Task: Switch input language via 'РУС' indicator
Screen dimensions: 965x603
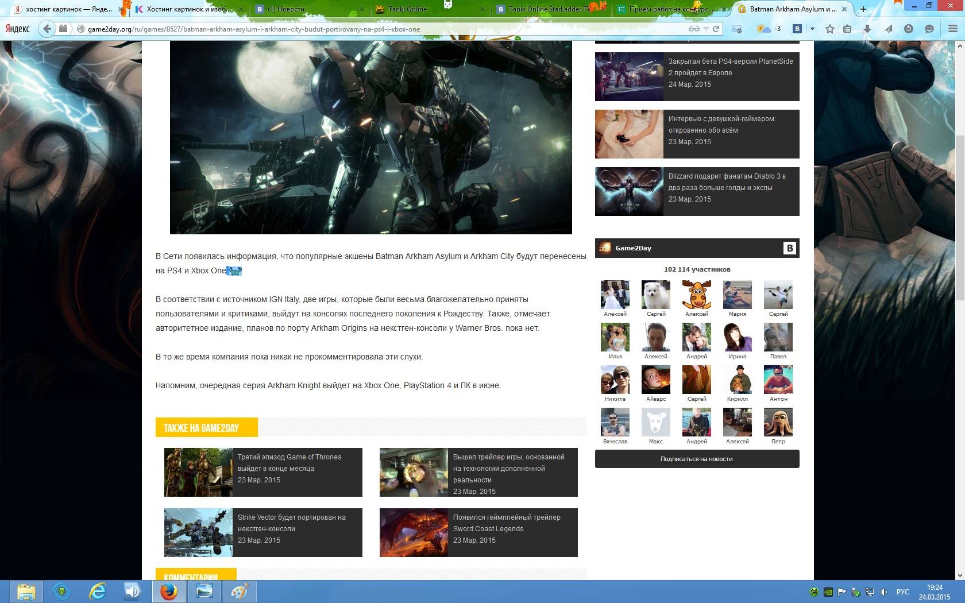Action: [903, 592]
